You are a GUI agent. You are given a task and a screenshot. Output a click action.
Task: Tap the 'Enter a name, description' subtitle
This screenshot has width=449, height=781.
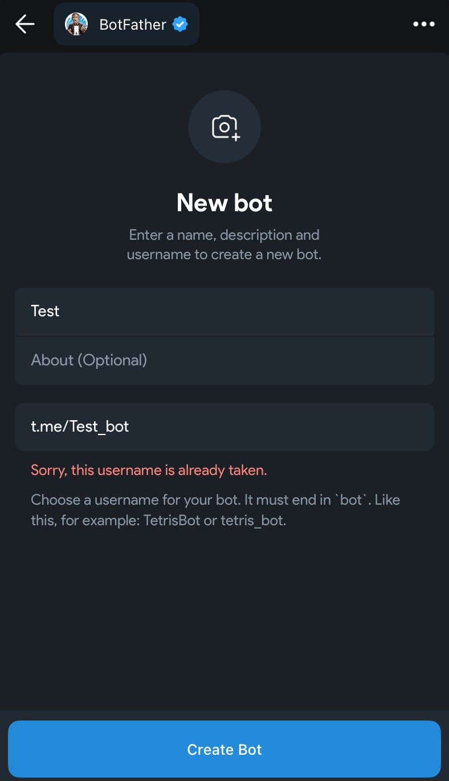point(224,244)
